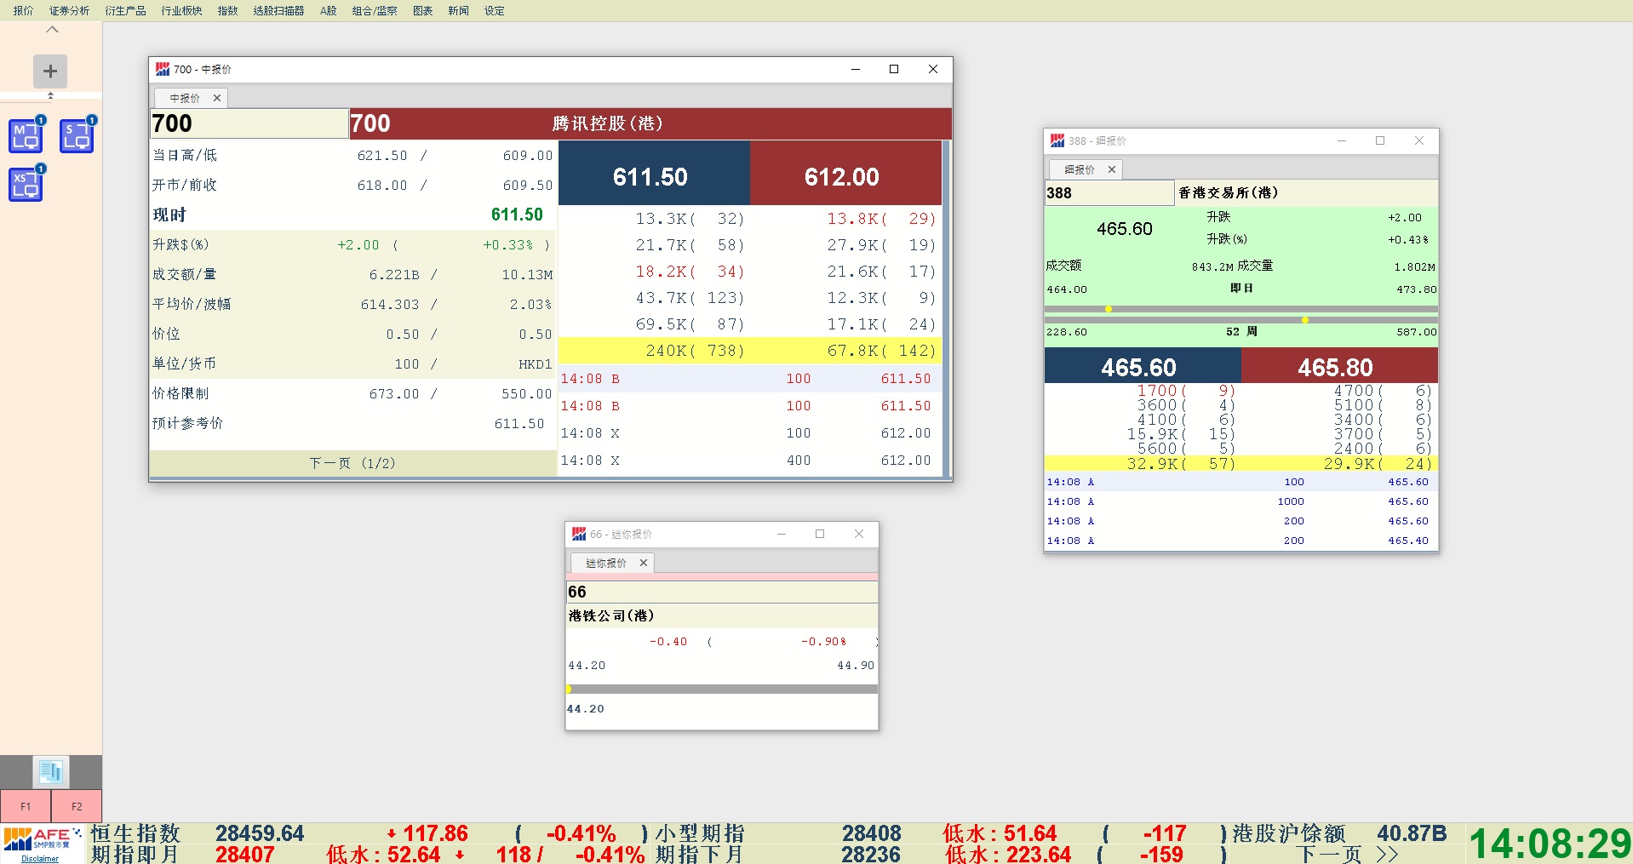Click the 388 bid price 465.60 box
The height and width of the screenshot is (864, 1633).
1143,367
